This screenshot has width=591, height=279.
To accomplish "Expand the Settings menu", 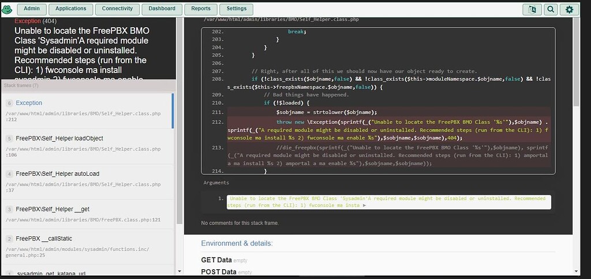I will [x=236, y=9].
